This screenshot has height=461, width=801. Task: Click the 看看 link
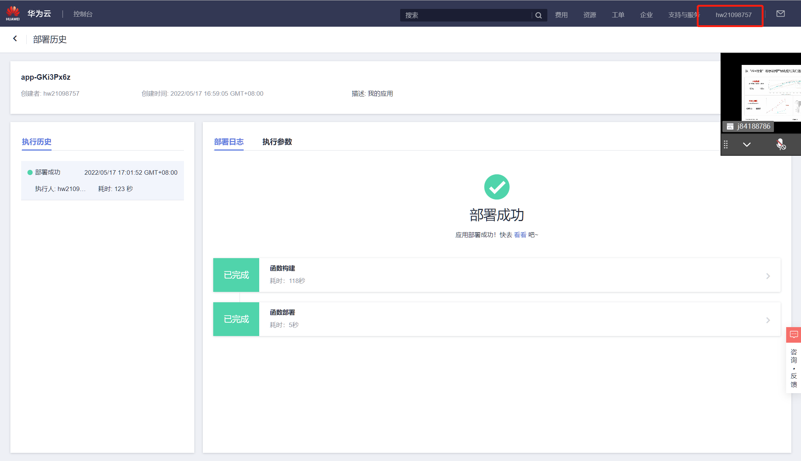click(x=520, y=235)
